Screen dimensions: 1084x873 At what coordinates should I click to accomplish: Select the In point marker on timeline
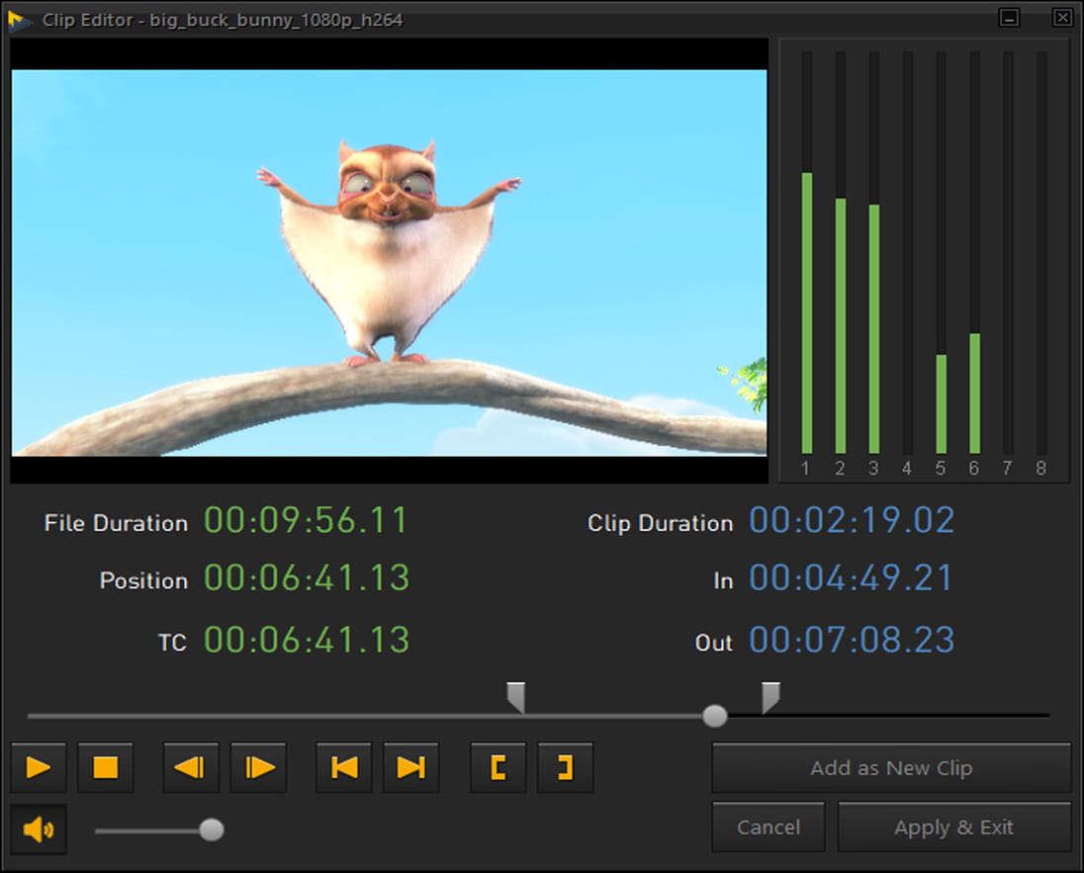click(516, 697)
